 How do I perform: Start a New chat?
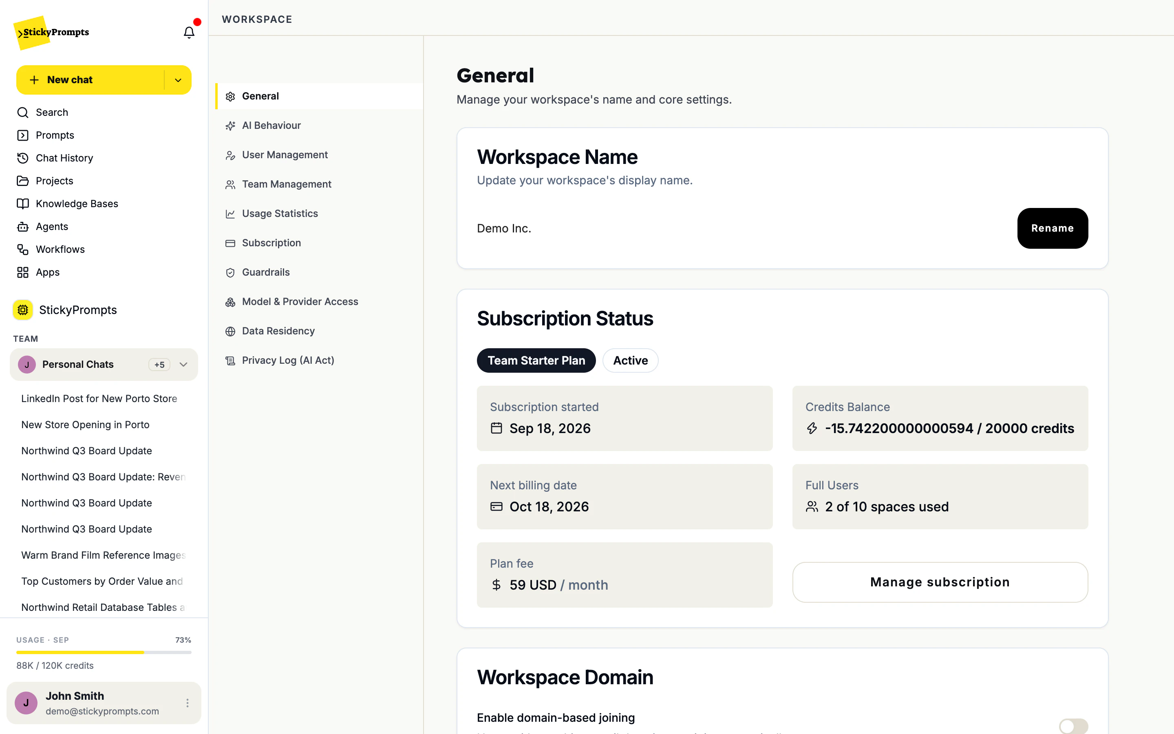(90, 80)
